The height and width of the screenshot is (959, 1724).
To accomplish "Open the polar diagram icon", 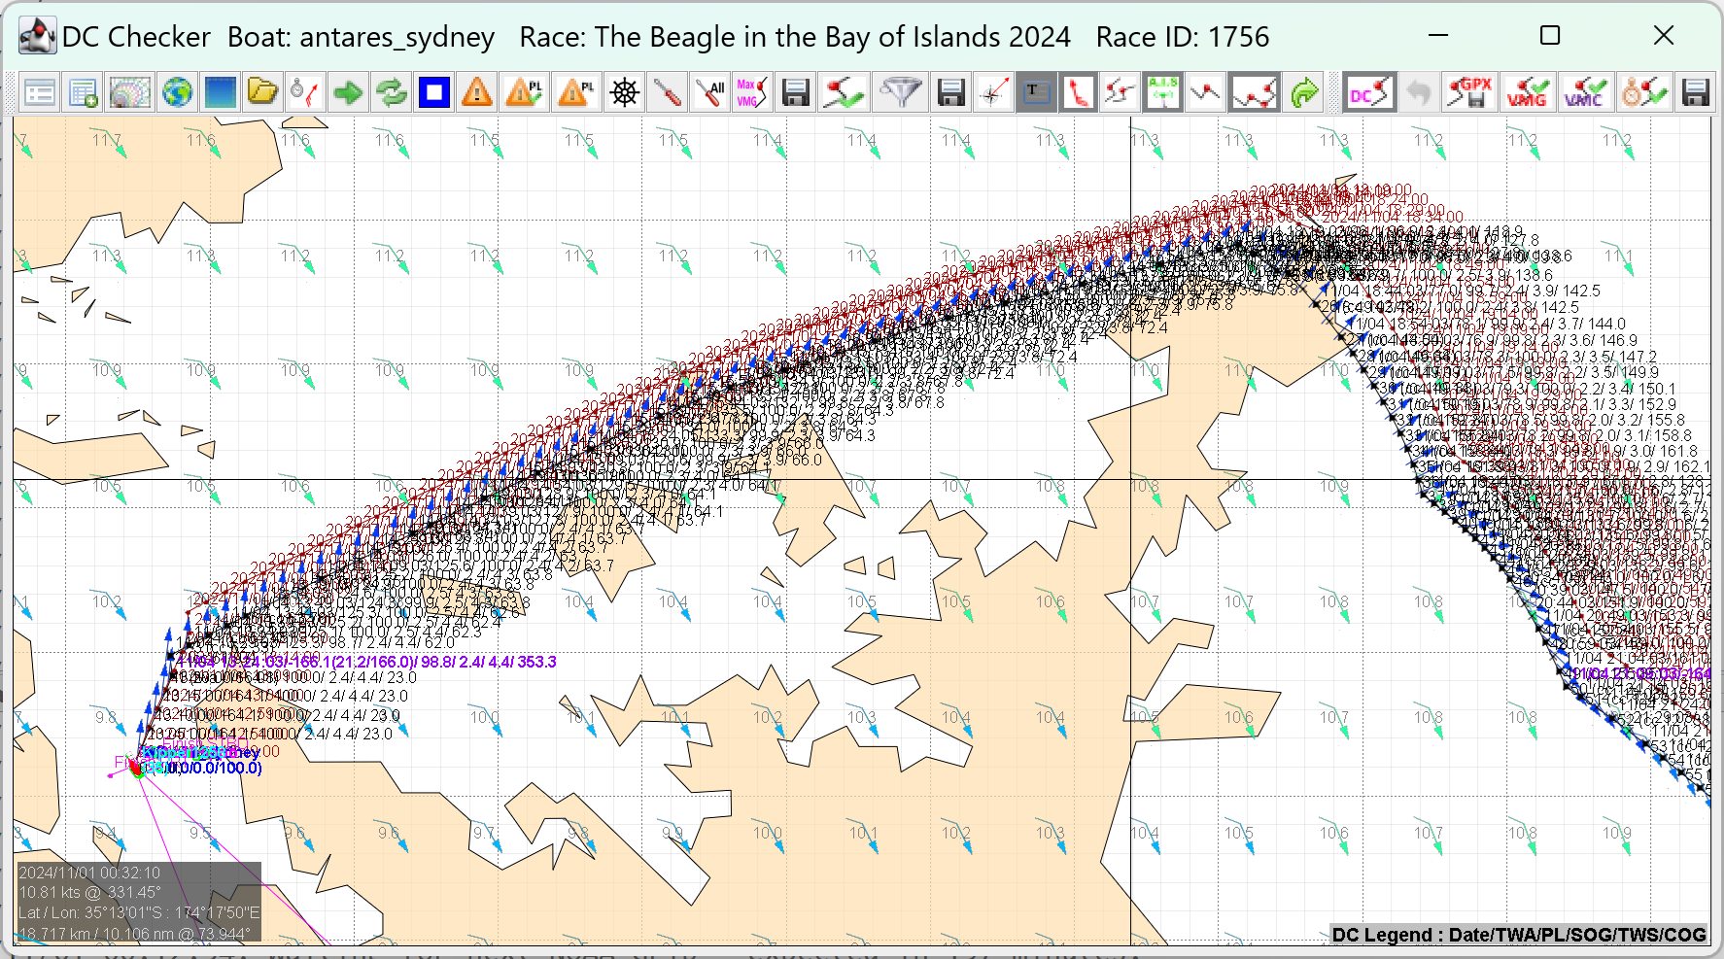I will tap(129, 93).
